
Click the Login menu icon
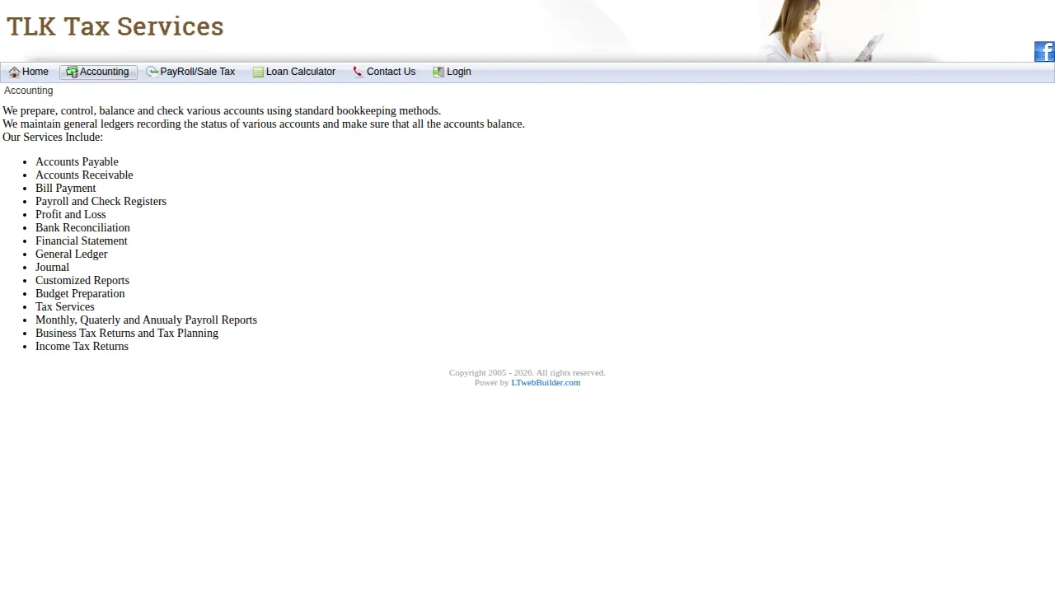point(438,72)
